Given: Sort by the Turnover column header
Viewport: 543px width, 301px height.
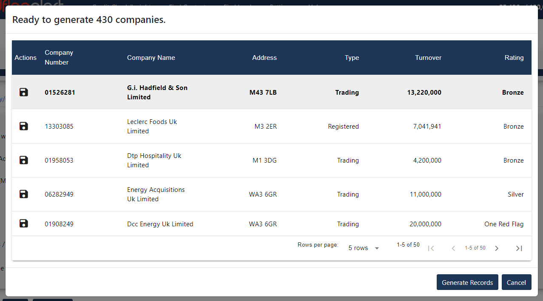Looking at the screenshot, I should 428,58.
